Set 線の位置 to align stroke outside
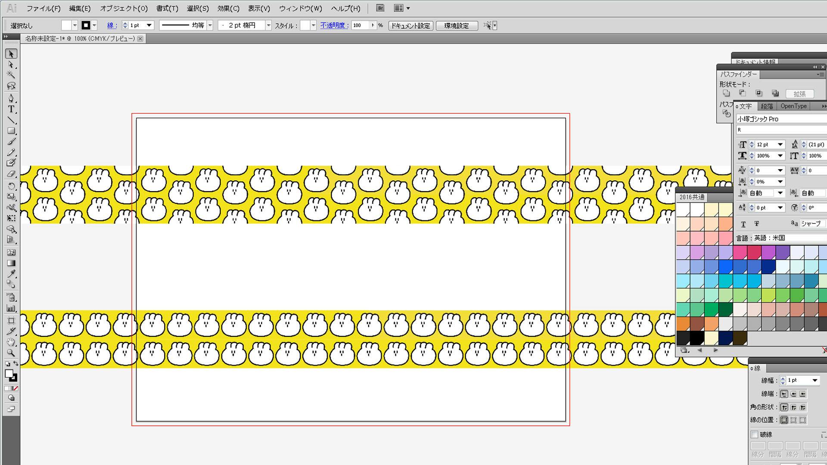Image resolution: width=827 pixels, height=465 pixels. (802, 420)
